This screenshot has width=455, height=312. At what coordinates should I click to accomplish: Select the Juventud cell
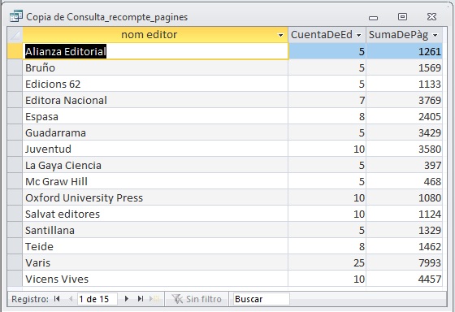(x=155, y=149)
